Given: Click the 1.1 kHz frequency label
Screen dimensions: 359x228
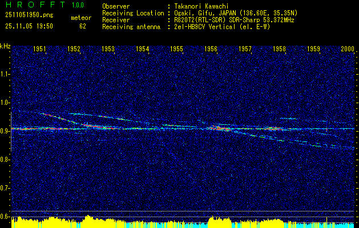Looking at the screenshot, I should coord(5,74).
